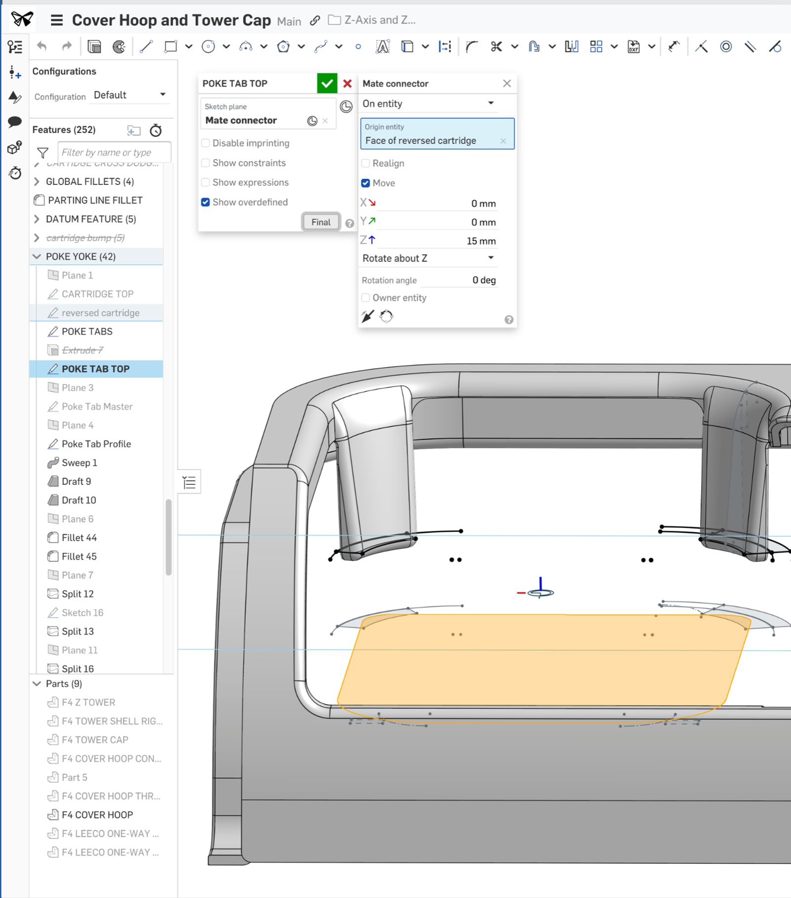Collapse the POKE YOKE feature folder

point(37,256)
